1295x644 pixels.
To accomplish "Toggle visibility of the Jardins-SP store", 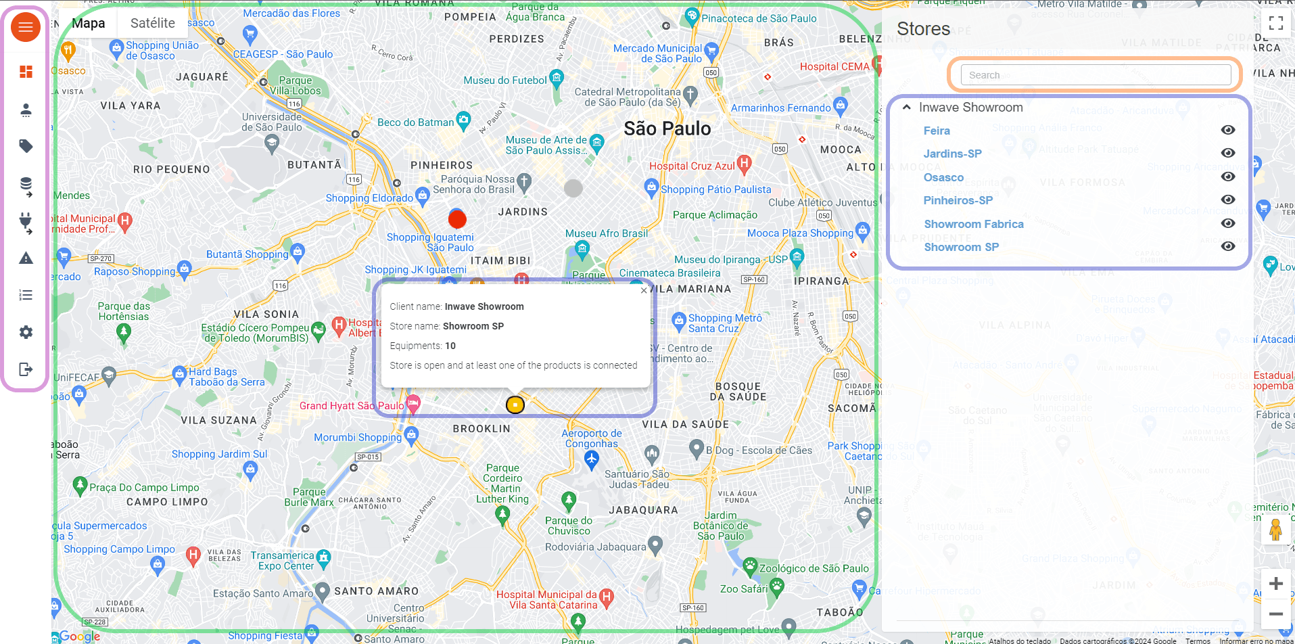I will tap(1228, 153).
